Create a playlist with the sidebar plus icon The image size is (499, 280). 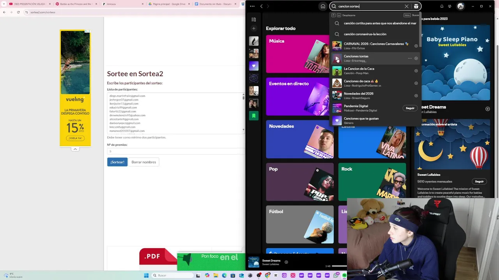point(254,28)
